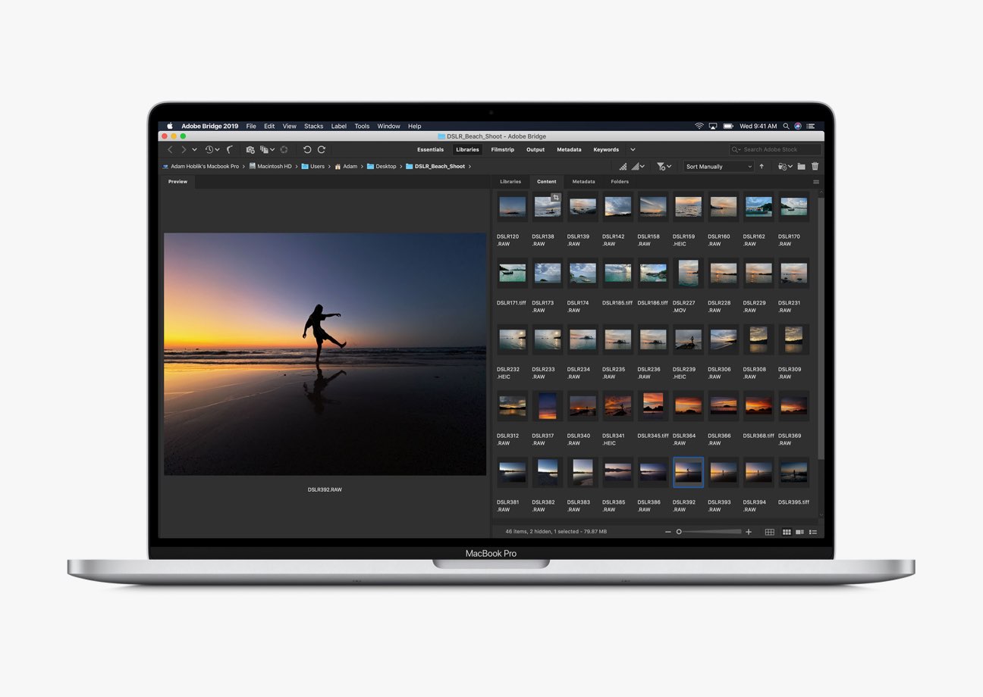This screenshot has width=983, height=697.
Task: Switch to the Filmstrip workspace
Action: (502, 150)
